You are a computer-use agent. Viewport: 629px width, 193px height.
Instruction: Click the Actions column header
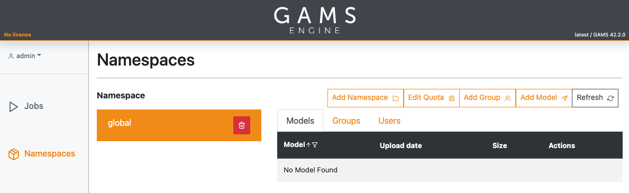(x=562, y=145)
